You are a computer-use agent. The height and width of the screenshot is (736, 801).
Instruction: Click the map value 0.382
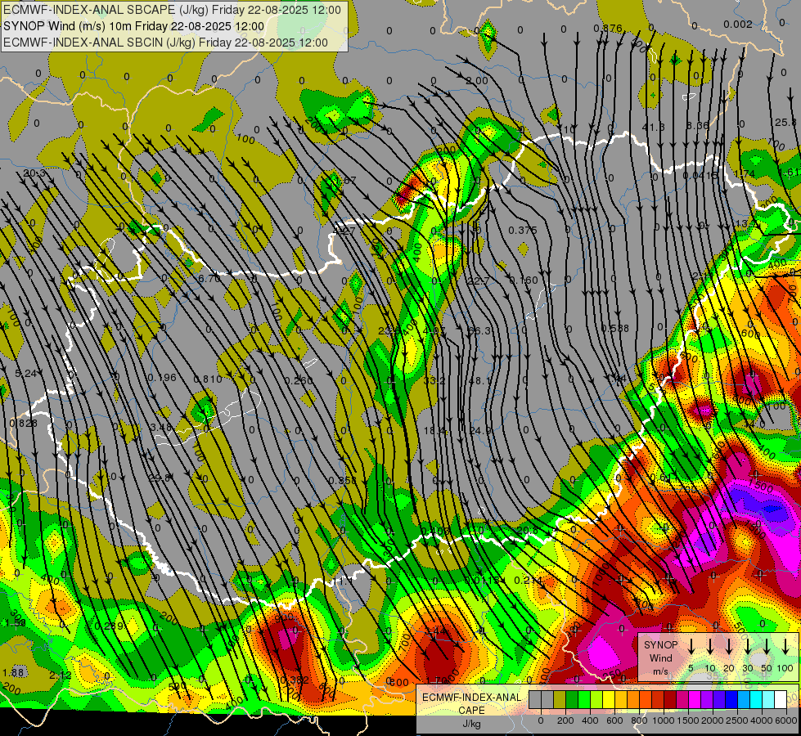click(295, 680)
